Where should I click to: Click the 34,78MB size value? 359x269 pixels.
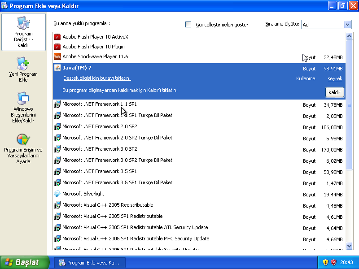pyautogui.click(x=333, y=105)
